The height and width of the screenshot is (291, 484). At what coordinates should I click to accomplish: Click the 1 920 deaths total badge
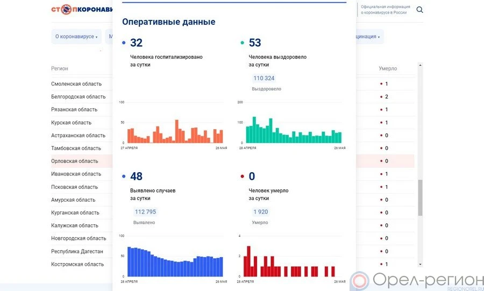260,212
